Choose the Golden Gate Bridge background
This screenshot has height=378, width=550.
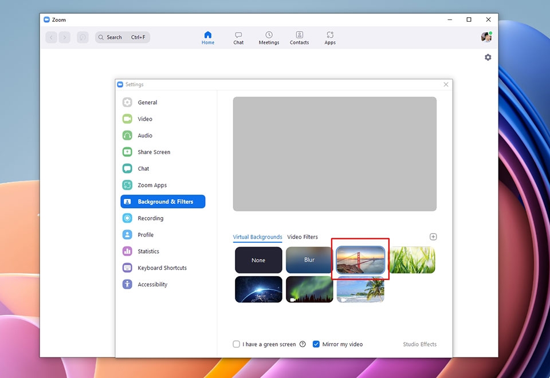360,260
